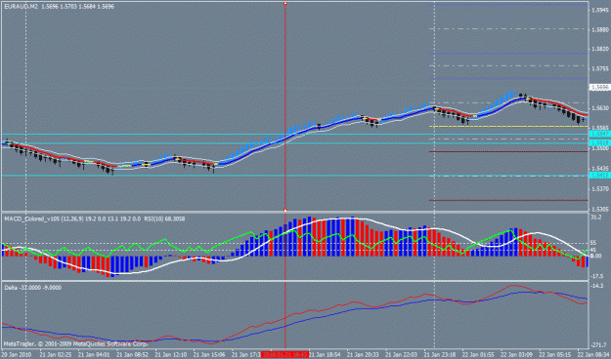This screenshot has height=359, width=611.
Task: Select the highlighted 2010.01.21 18:43 time label
Action: click(285, 355)
